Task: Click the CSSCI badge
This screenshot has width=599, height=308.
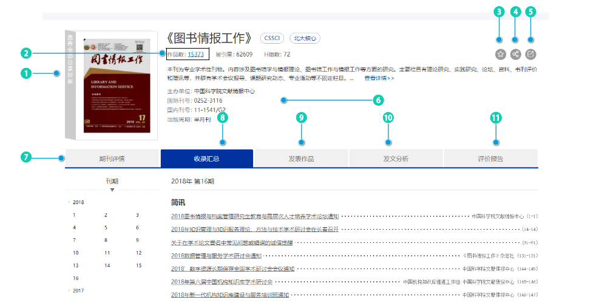Action: point(272,38)
